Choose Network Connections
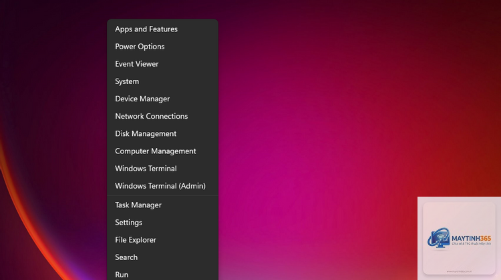 [162, 116]
